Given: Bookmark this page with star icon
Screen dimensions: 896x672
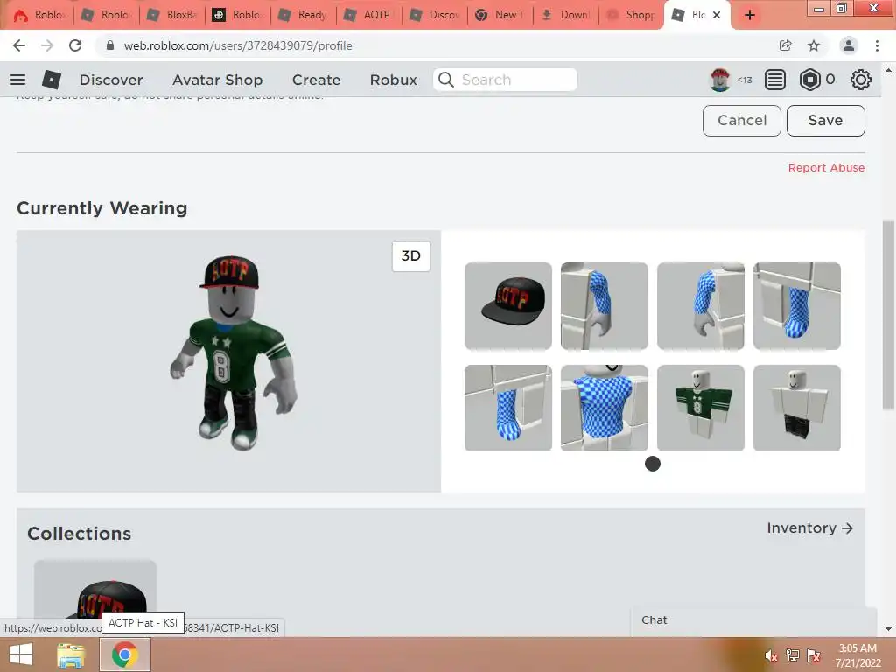Looking at the screenshot, I should coord(814,45).
